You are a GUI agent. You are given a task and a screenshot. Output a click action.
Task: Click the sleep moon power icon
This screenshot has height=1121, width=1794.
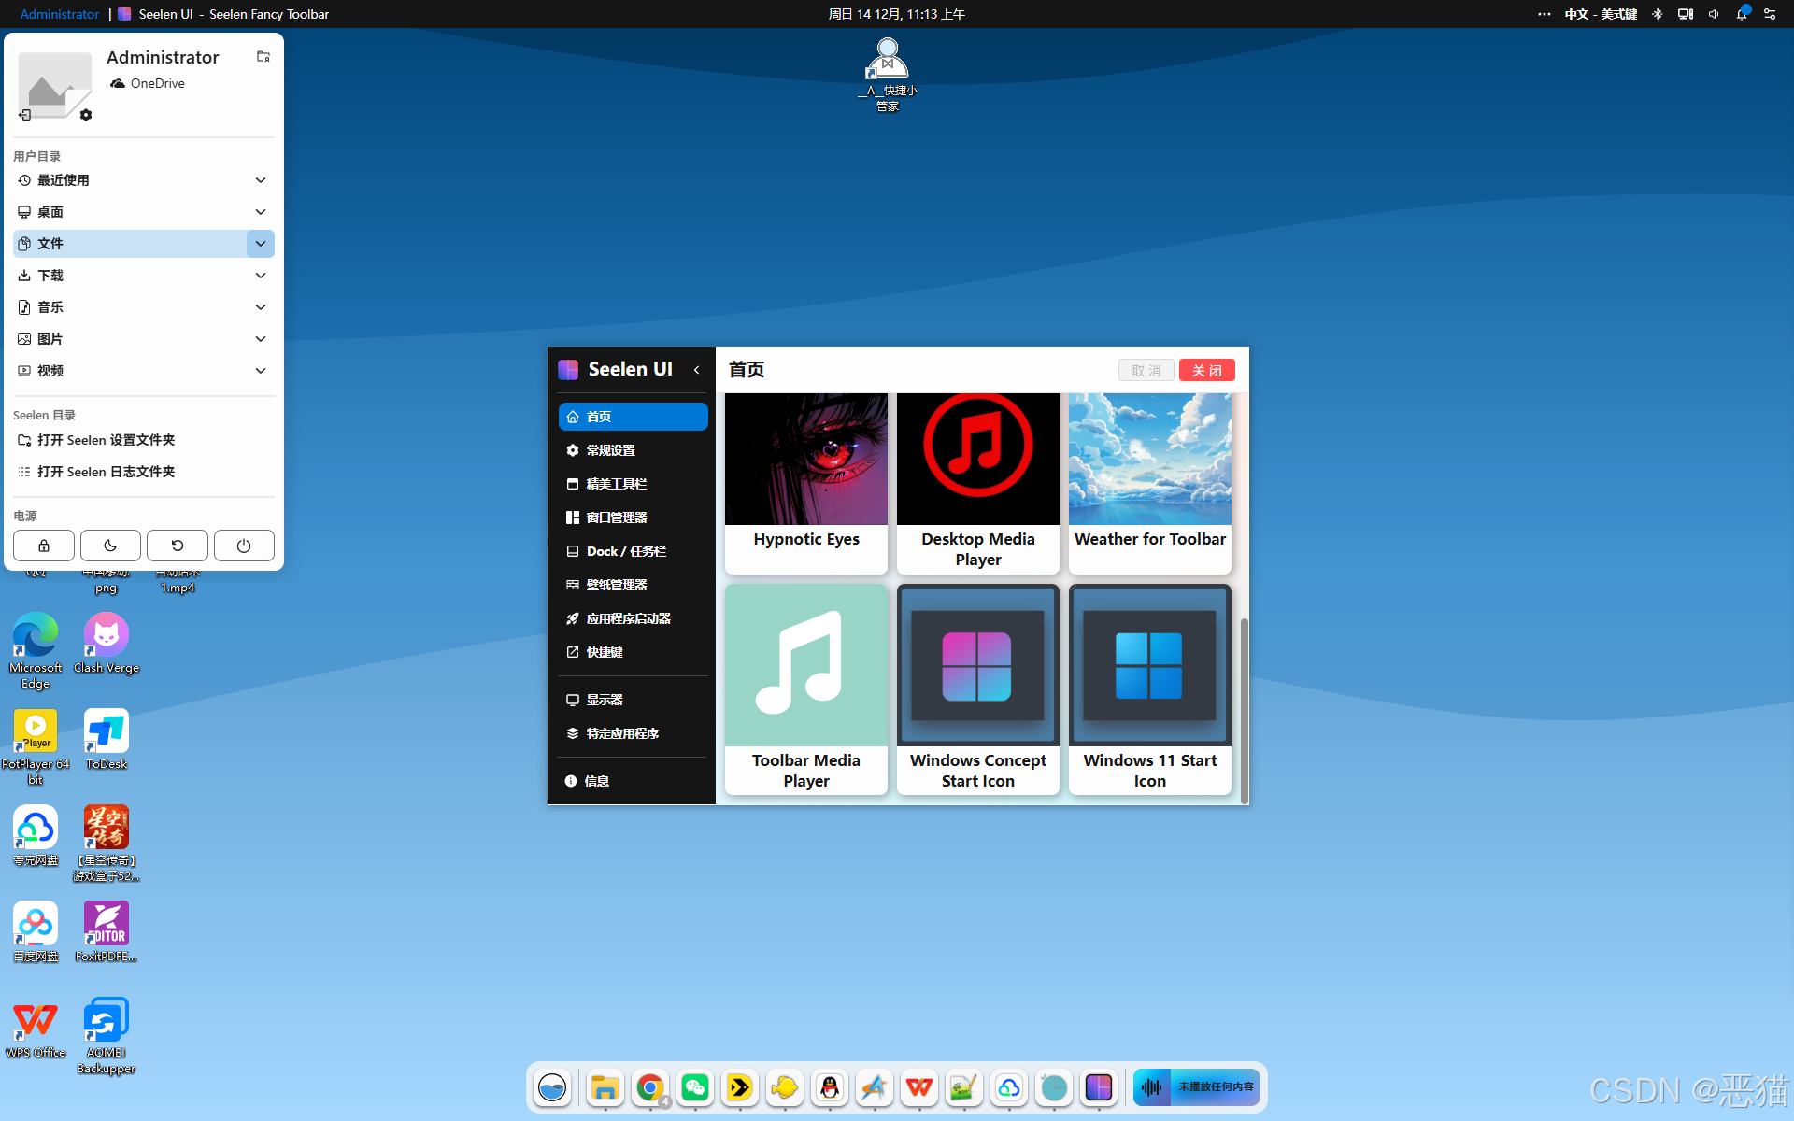(110, 546)
